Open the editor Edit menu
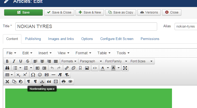 (27, 53)
